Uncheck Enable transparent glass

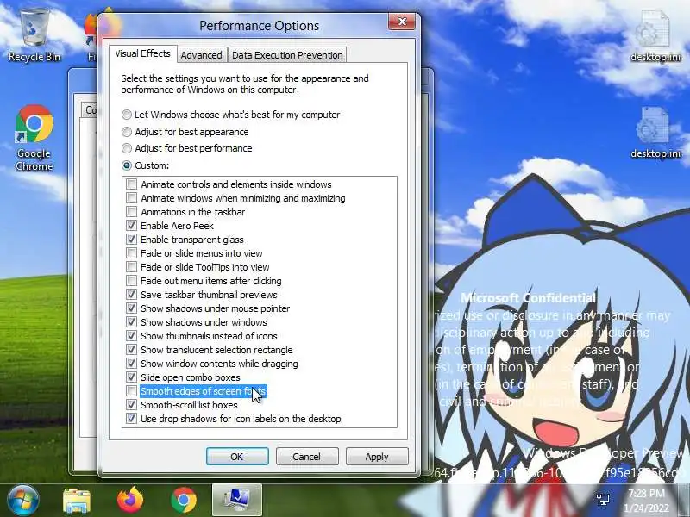coord(132,240)
